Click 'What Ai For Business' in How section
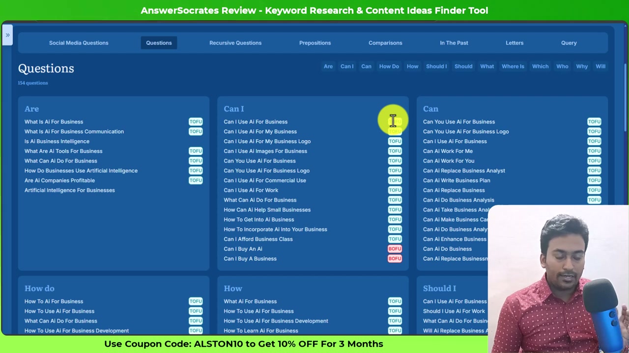The height and width of the screenshot is (353, 629). [x=250, y=302]
